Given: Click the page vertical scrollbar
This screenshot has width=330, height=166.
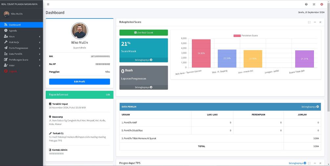Looking at the screenshot, I should click(x=329, y=58).
